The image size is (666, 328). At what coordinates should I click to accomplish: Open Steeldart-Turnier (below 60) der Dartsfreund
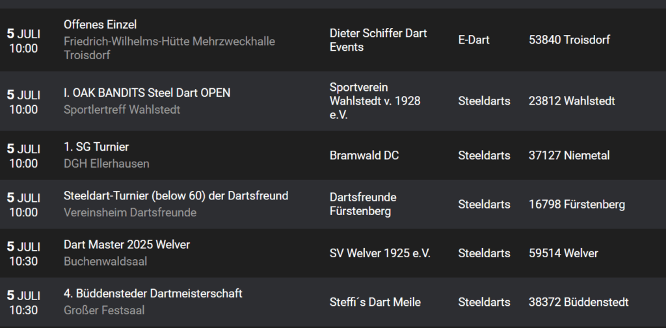pyautogui.click(x=176, y=196)
